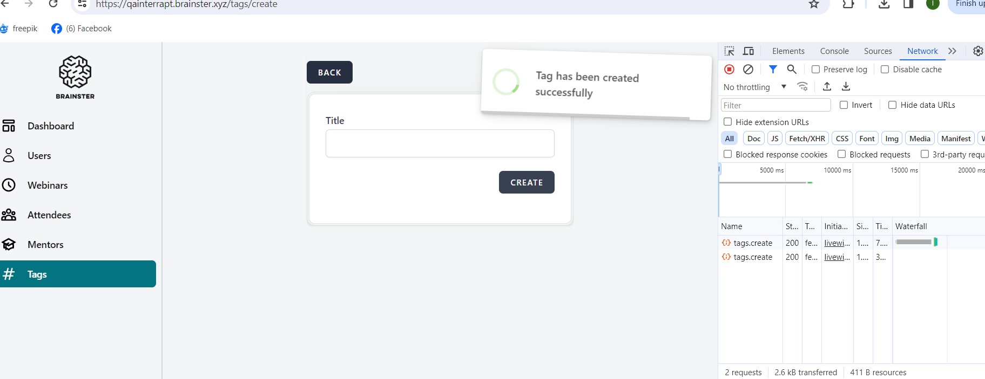
Task: Enable the Preserve log checkbox
Action: pos(816,70)
